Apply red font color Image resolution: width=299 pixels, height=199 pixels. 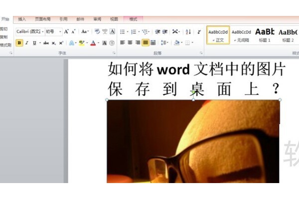93,43
